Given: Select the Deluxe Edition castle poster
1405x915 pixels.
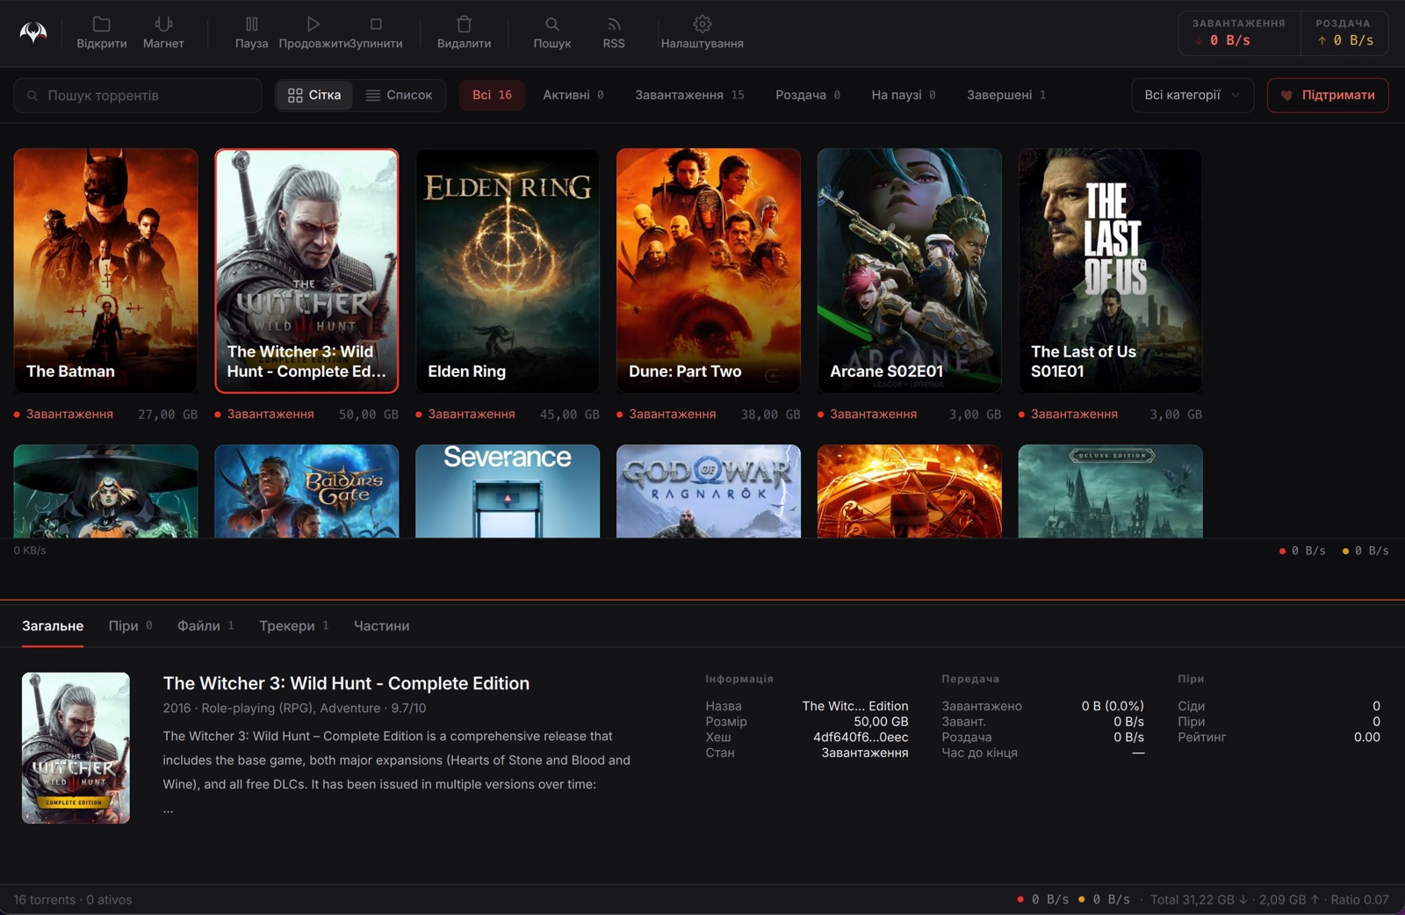Looking at the screenshot, I should point(1111,491).
